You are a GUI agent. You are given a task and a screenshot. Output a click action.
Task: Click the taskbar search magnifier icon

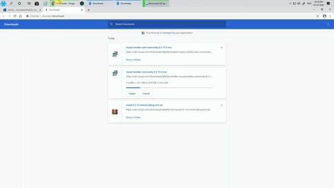pos(11,4)
